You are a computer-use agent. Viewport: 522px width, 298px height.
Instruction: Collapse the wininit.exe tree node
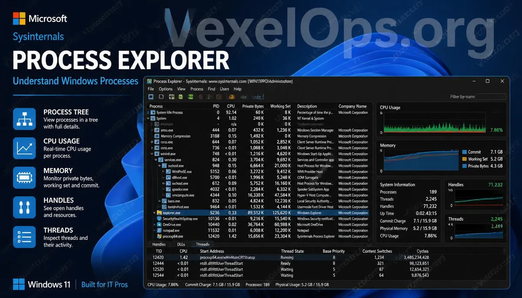(x=152, y=154)
